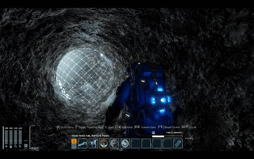Select the hand tool in hotbar slot one
This screenshot has height=159, width=254.
[83, 143]
